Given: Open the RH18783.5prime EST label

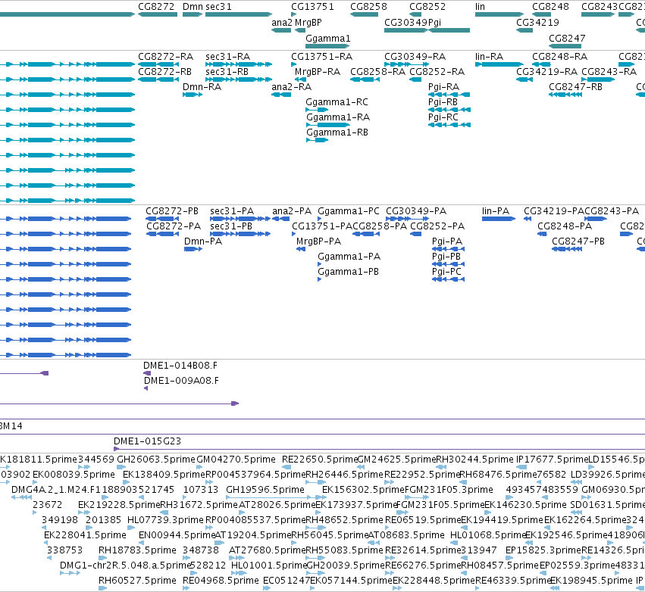Looking at the screenshot, I should coord(137,550).
